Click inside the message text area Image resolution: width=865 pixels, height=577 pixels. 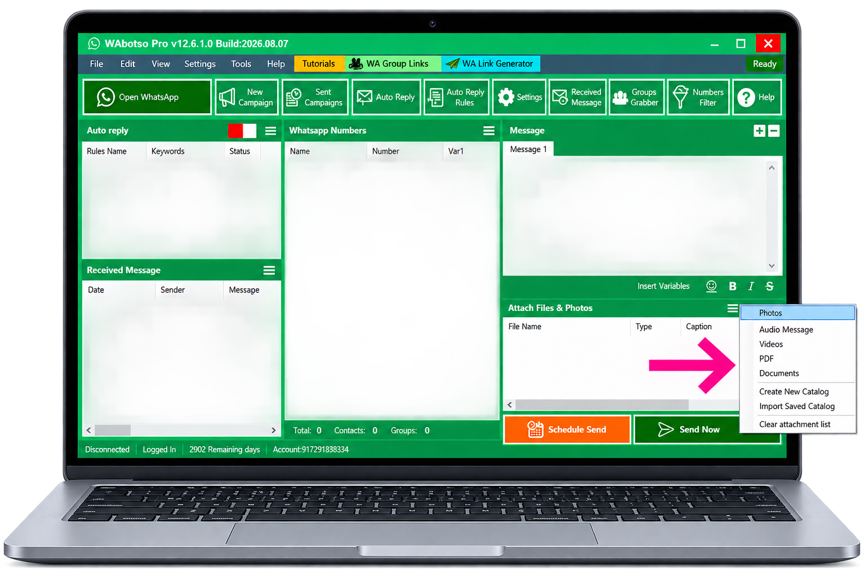(635, 216)
